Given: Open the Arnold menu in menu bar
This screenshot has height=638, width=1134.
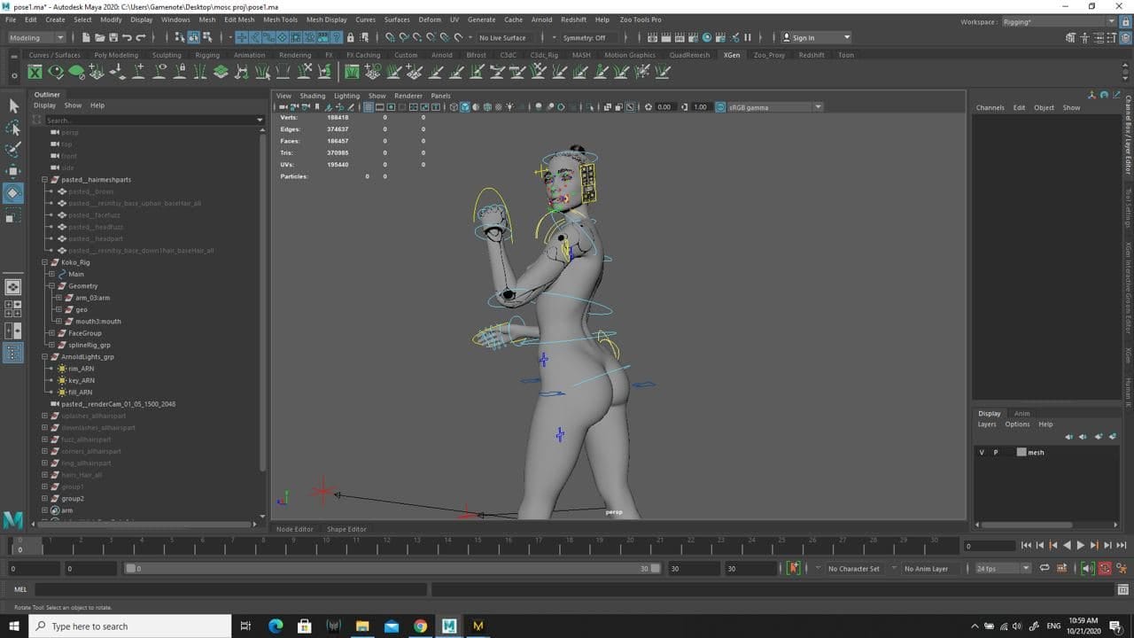Looking at the screenshot, I should (x=541, y=19).
